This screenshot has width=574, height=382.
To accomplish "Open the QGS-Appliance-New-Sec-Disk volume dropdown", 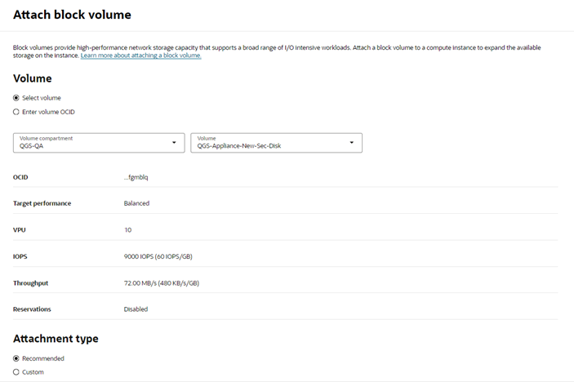I will (x=276, y=143).
